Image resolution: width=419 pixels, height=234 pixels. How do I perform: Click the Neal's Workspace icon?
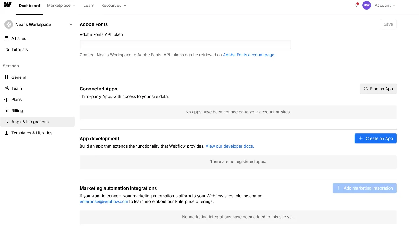tap(9, 24)
